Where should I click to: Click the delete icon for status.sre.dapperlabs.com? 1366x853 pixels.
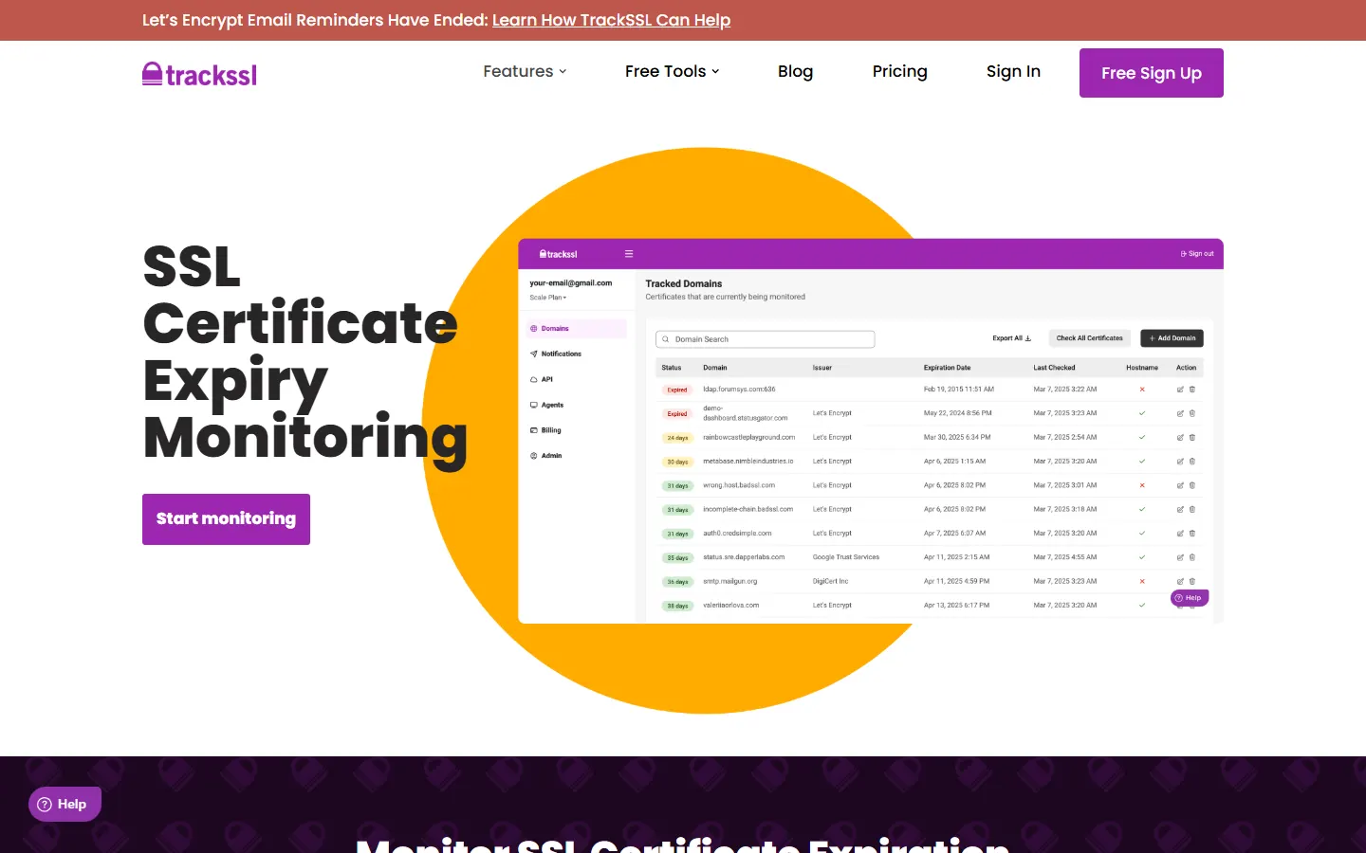click(1192, 557)
